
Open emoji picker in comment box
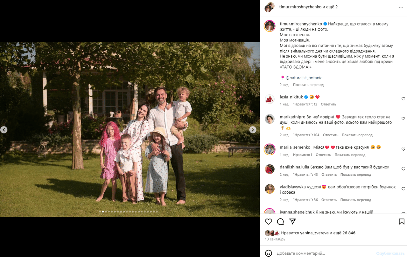269,253
